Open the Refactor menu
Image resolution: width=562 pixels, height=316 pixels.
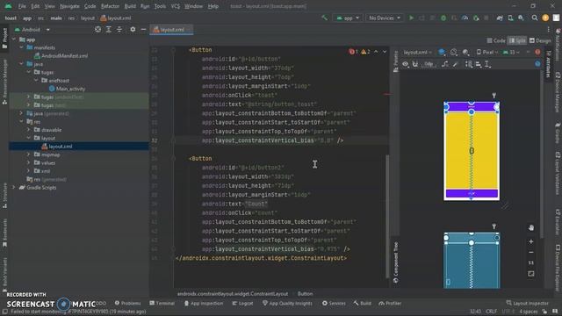(110, 6)
